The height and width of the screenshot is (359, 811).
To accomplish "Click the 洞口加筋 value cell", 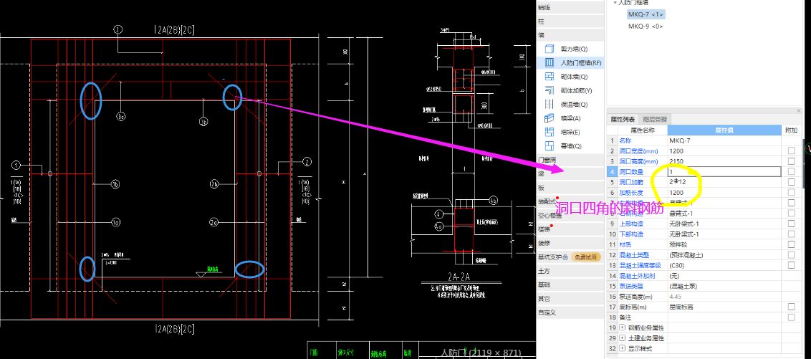I will pos(724,182).
